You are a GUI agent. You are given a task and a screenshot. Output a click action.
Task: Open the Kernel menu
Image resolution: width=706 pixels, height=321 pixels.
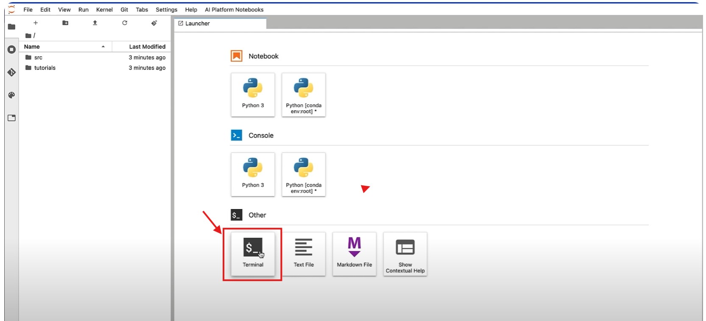[x=104, y=9]
